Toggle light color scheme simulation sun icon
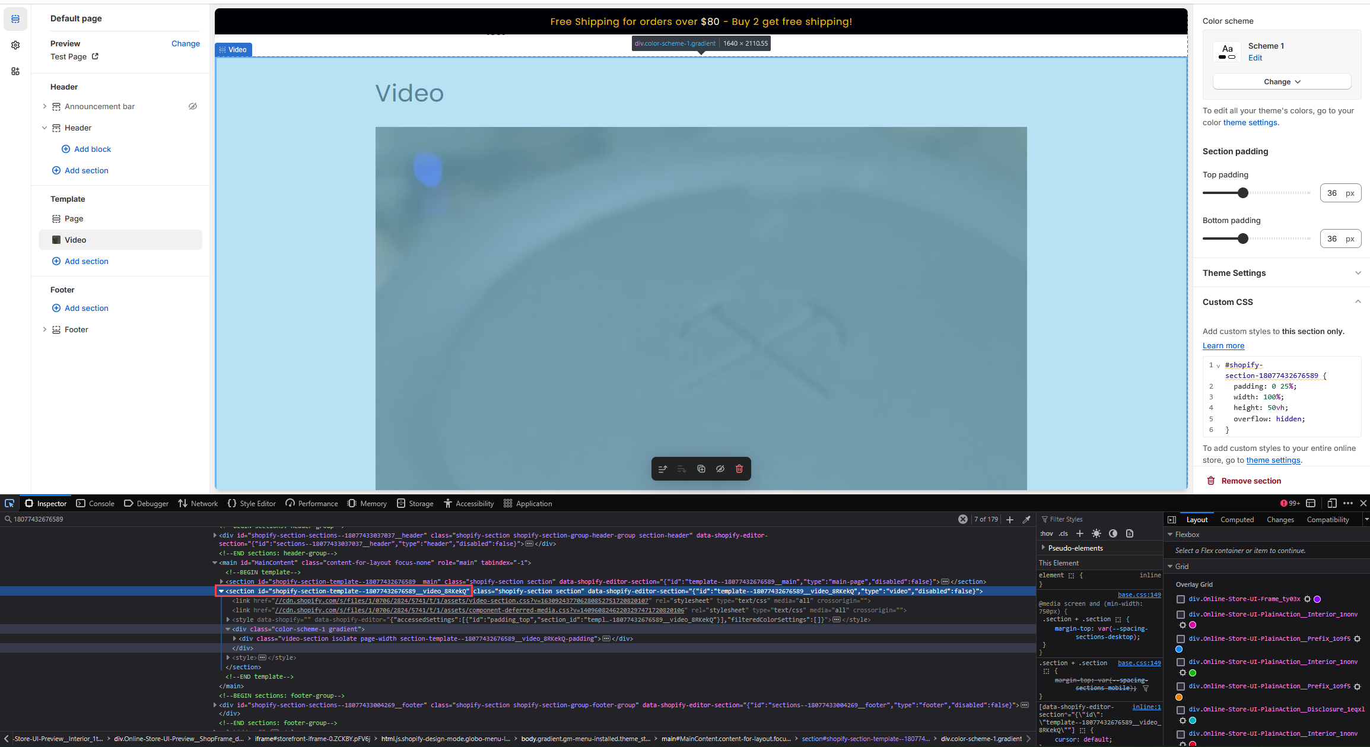1370x747 pixels. click(x=1096, y=533)
